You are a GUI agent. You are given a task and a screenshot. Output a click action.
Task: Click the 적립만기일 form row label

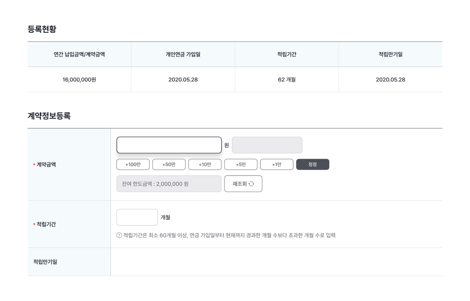coord(45,262)
